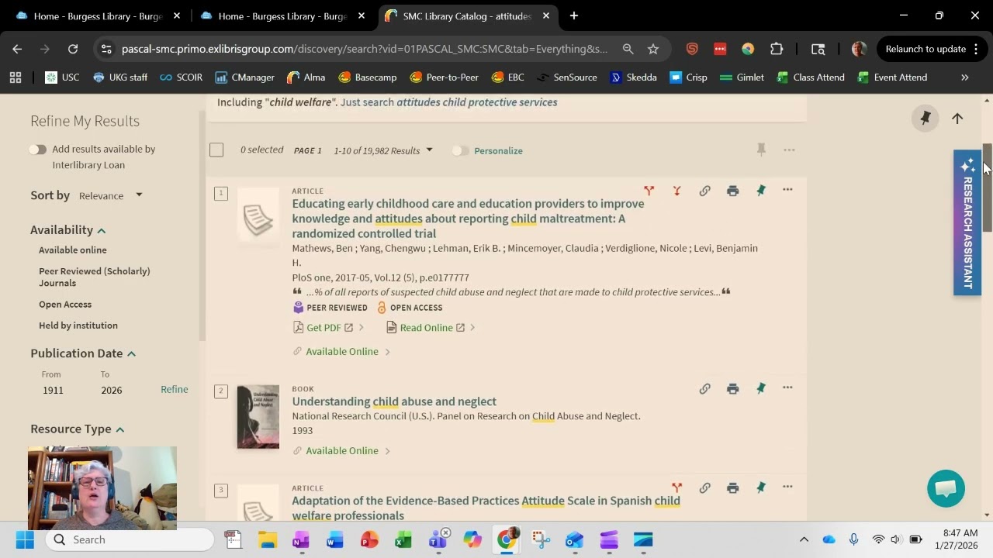Copy permalink for Educating early childhood article
Viewport: 993px width, 558px height.
click(704, 191)
